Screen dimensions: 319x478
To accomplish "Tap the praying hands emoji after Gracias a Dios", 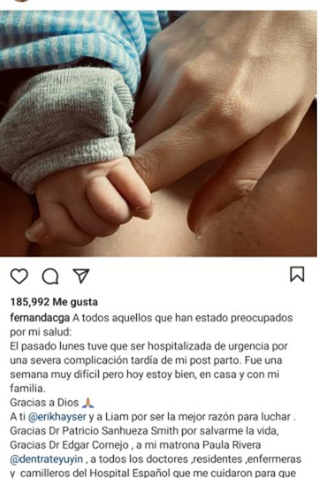I will (x=88, y=403).
